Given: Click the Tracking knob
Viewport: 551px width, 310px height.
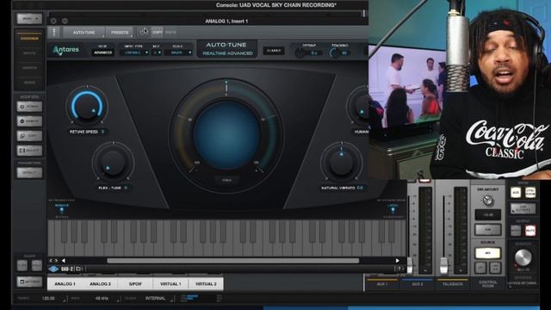Looking at the screenshot, I should point(334,53).
